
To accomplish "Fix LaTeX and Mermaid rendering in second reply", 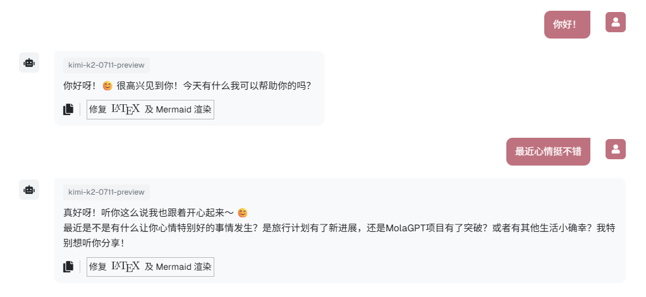I will 150,267.
